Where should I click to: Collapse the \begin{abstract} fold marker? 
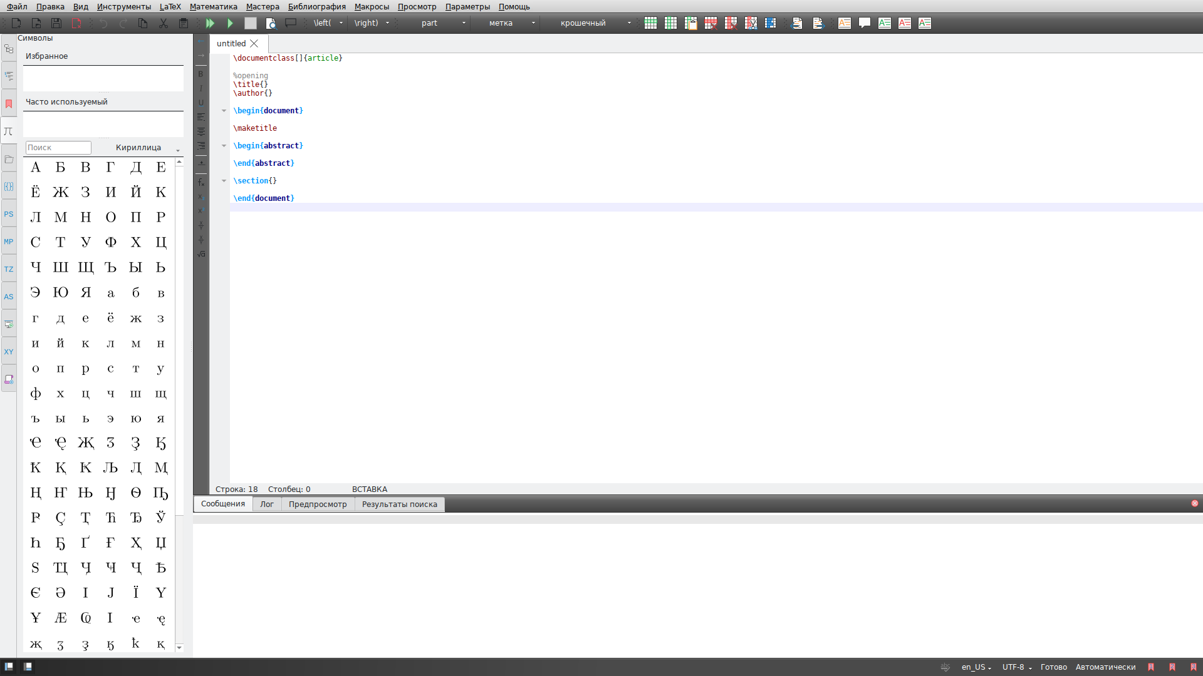(x=224, y=146)
